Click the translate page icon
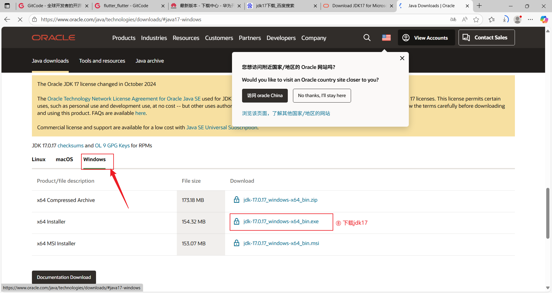The width and height of the screenshot is (552, 293). tap(453, 20)
